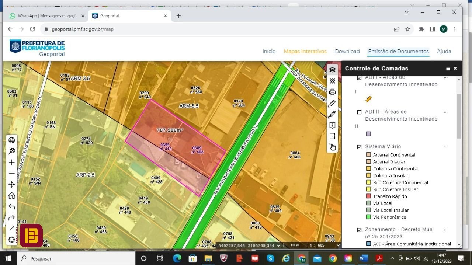Enable the ADI II layer checkbox
472x265 pixels.
pyautogui.click(x=359, y=112)
